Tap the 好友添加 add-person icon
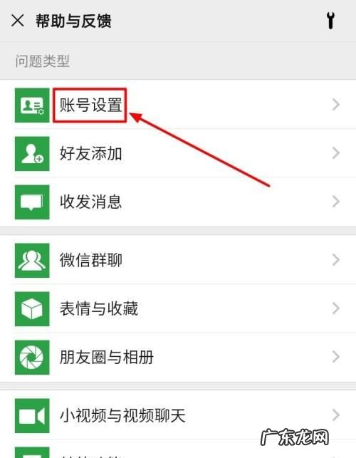Screen dimensions: 356x458 (32, 154)
